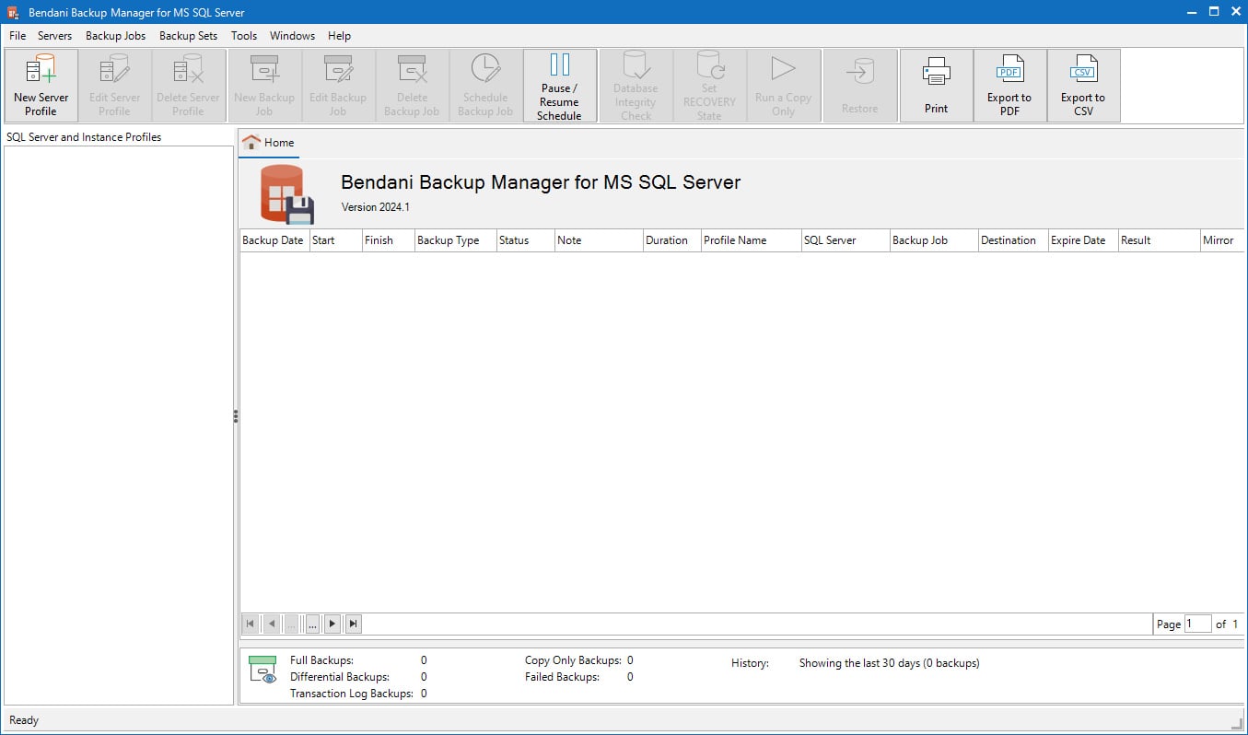The image size is (1248, 735).
Task: Sort by the Backup Type column
Action: pos(455,240)
